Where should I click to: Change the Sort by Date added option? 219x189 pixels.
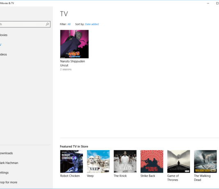(92, 24)
